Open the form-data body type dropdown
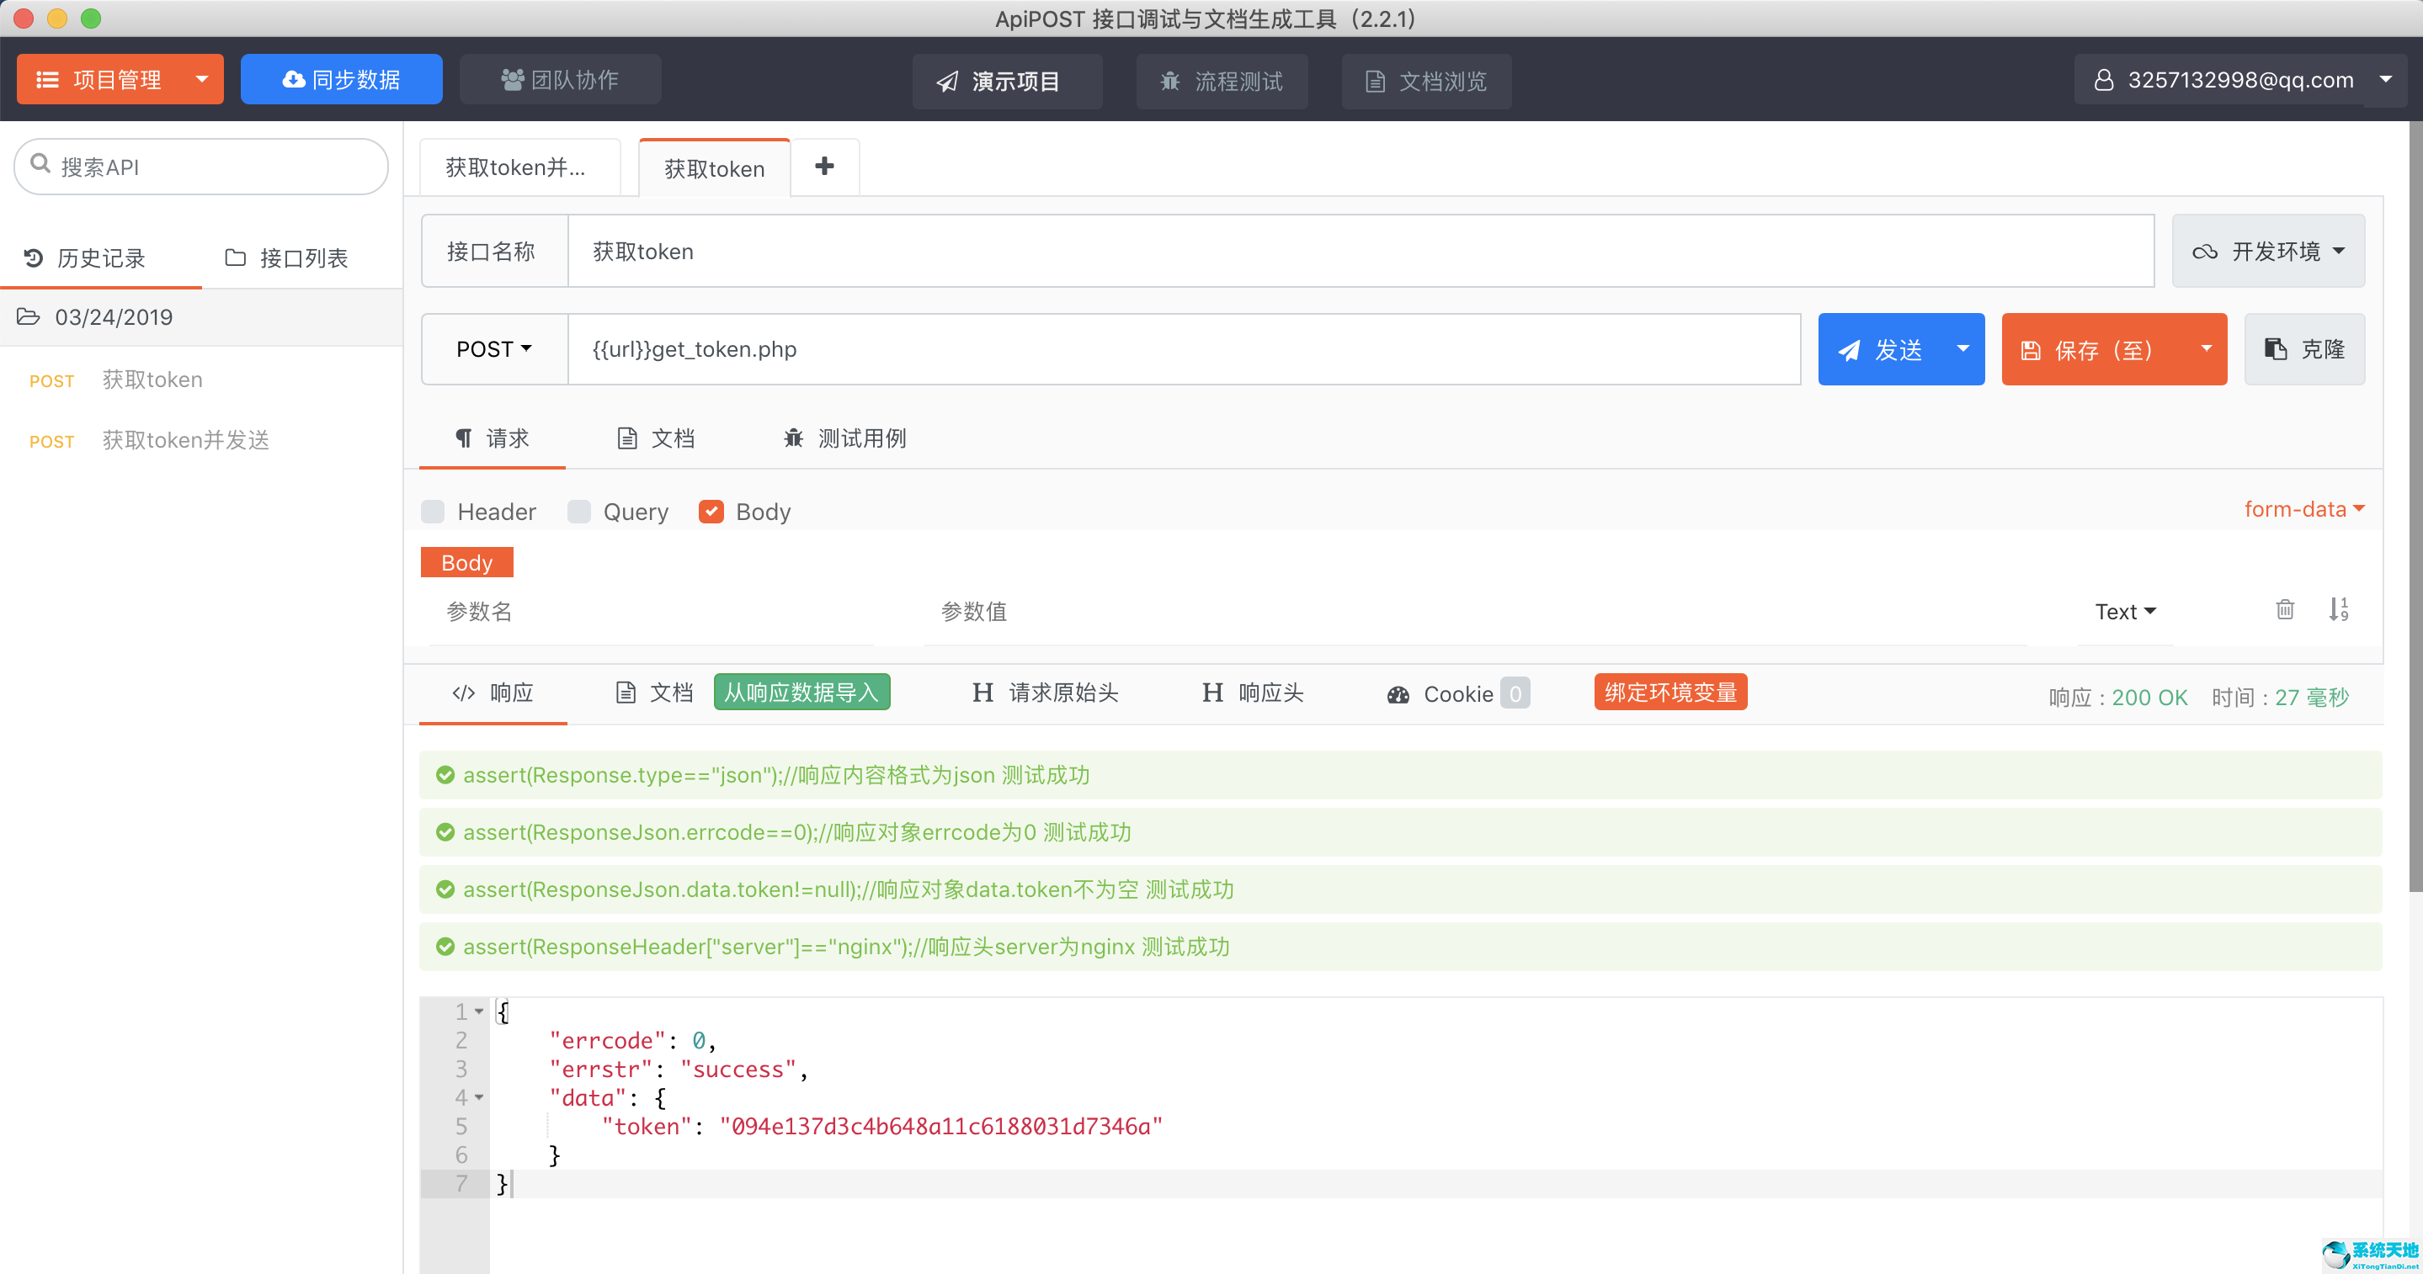 point(2303,508)
